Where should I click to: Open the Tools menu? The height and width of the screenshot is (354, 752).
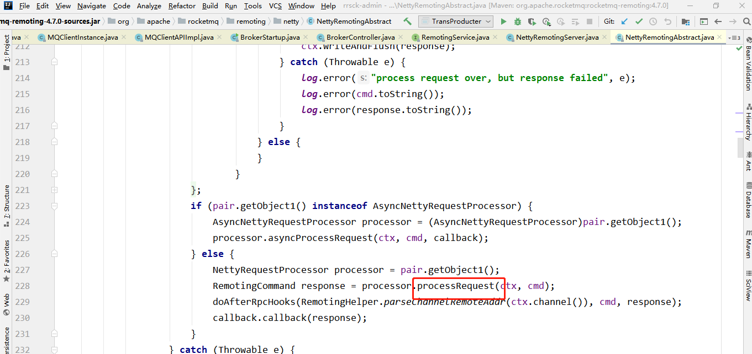tap(253, 6)
